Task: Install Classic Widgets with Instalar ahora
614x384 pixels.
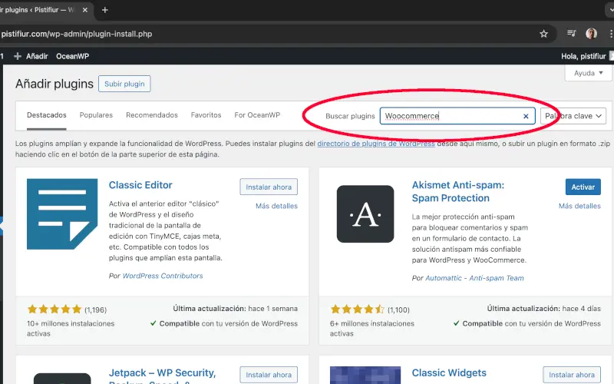Action: tap(572, 375)
